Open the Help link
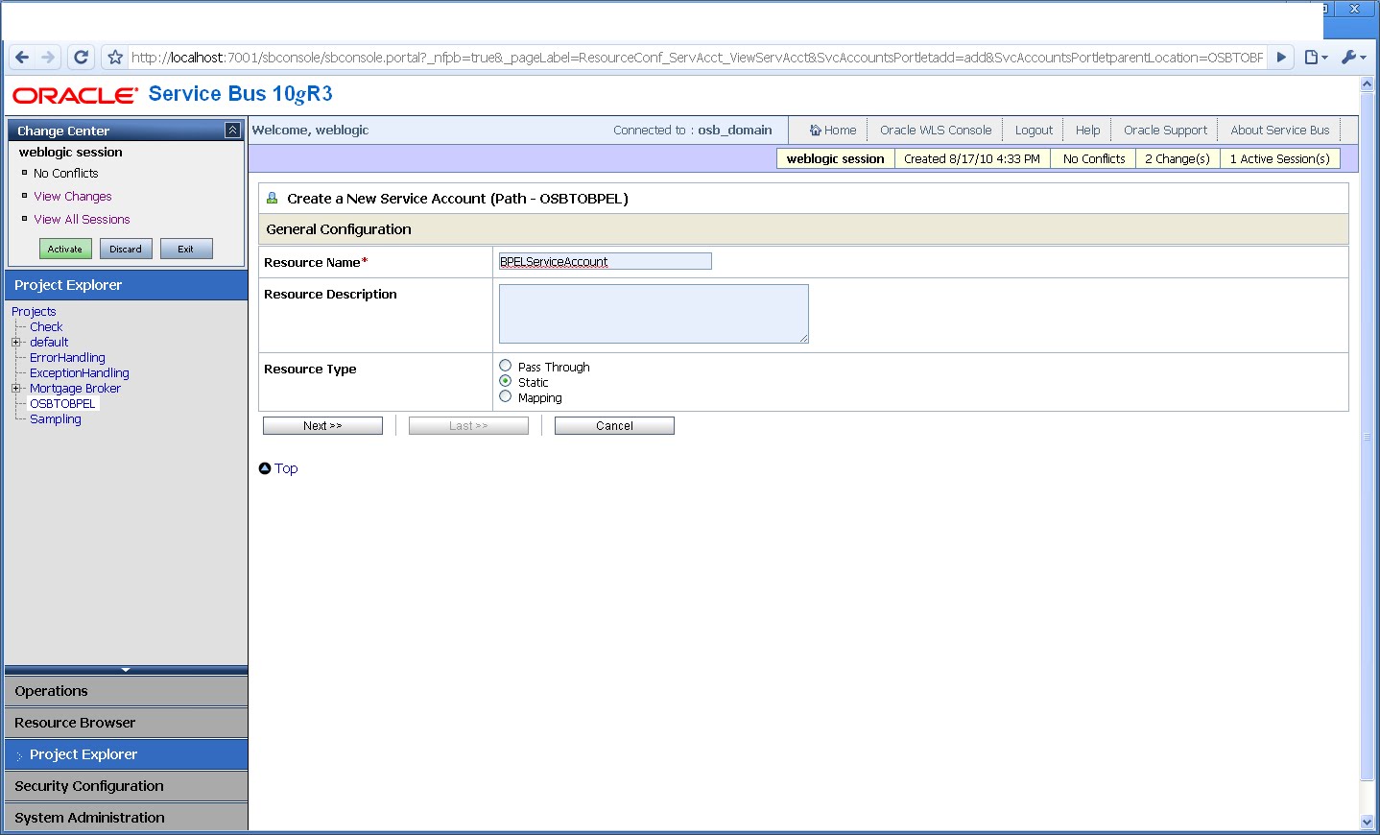 point(1087,131)
